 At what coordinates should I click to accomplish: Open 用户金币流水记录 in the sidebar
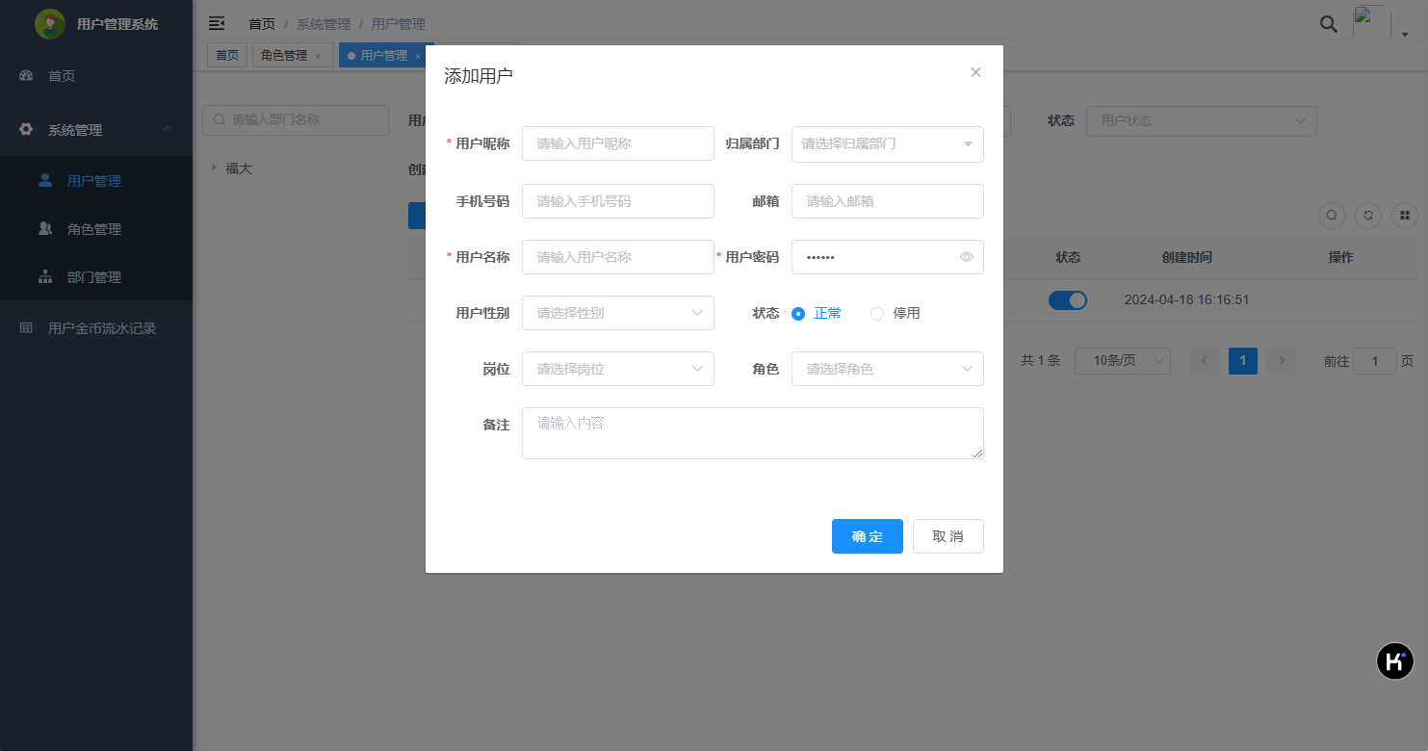96,328
